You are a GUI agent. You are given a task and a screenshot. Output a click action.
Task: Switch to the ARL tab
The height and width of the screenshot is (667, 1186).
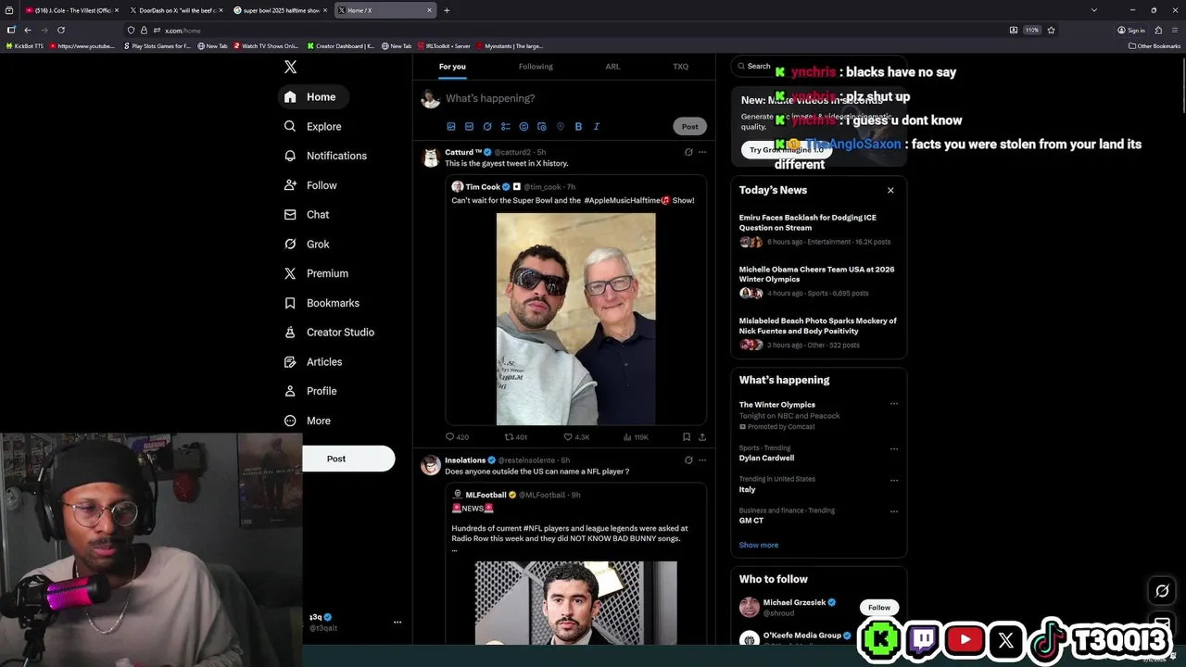point(612,67)
